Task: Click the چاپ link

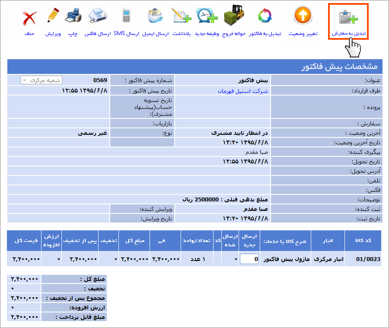Action: [x=73, y=34]
